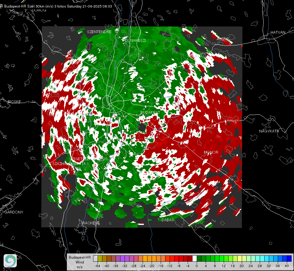Image resolution: width=294 pixels, height=271 pixels.
Task: Click the HATVAN town label
Action: click(x=278, y=32)
